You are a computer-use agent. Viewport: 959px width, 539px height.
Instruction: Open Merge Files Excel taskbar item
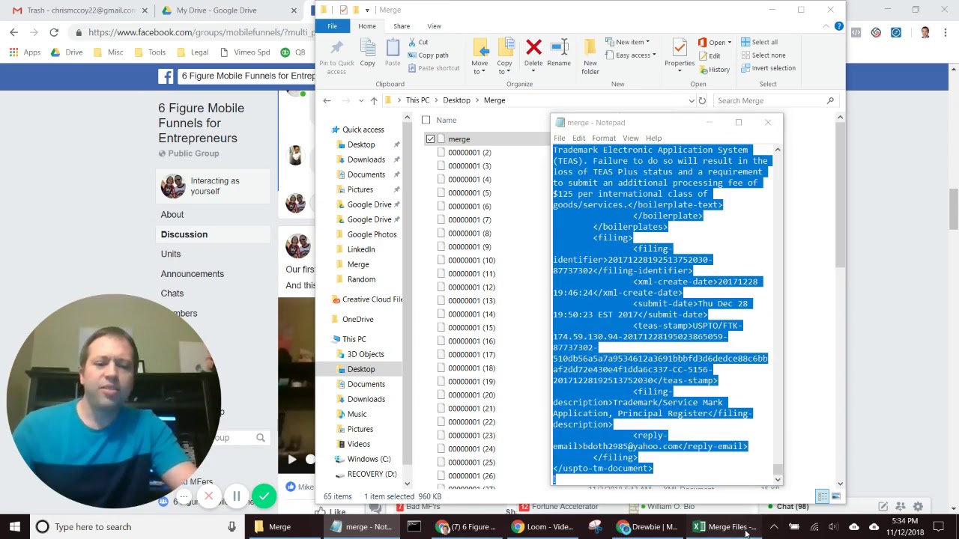(724, 527)
